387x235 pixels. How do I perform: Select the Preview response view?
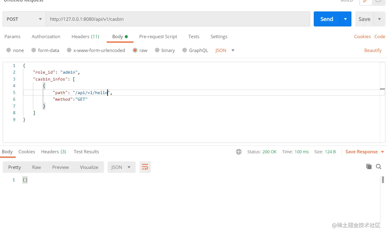click(x=61, y=167)
